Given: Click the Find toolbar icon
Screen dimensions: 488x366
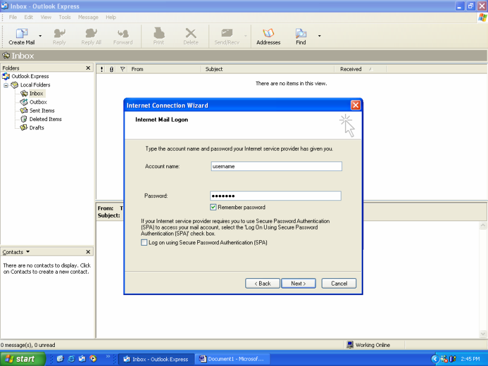Looking at the screenshot, I should point(301,36).
